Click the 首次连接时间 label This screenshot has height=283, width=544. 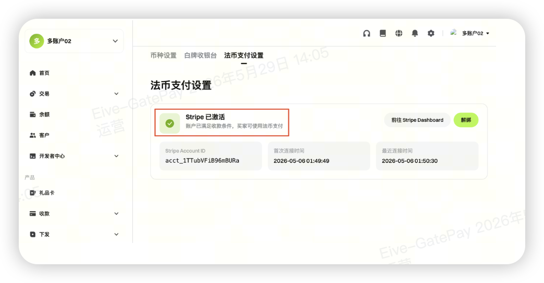click(289, 151)
